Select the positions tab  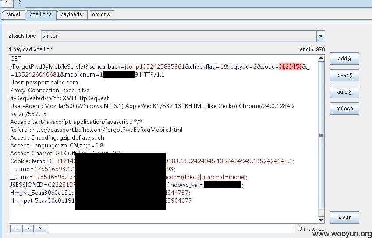point(40,14)
